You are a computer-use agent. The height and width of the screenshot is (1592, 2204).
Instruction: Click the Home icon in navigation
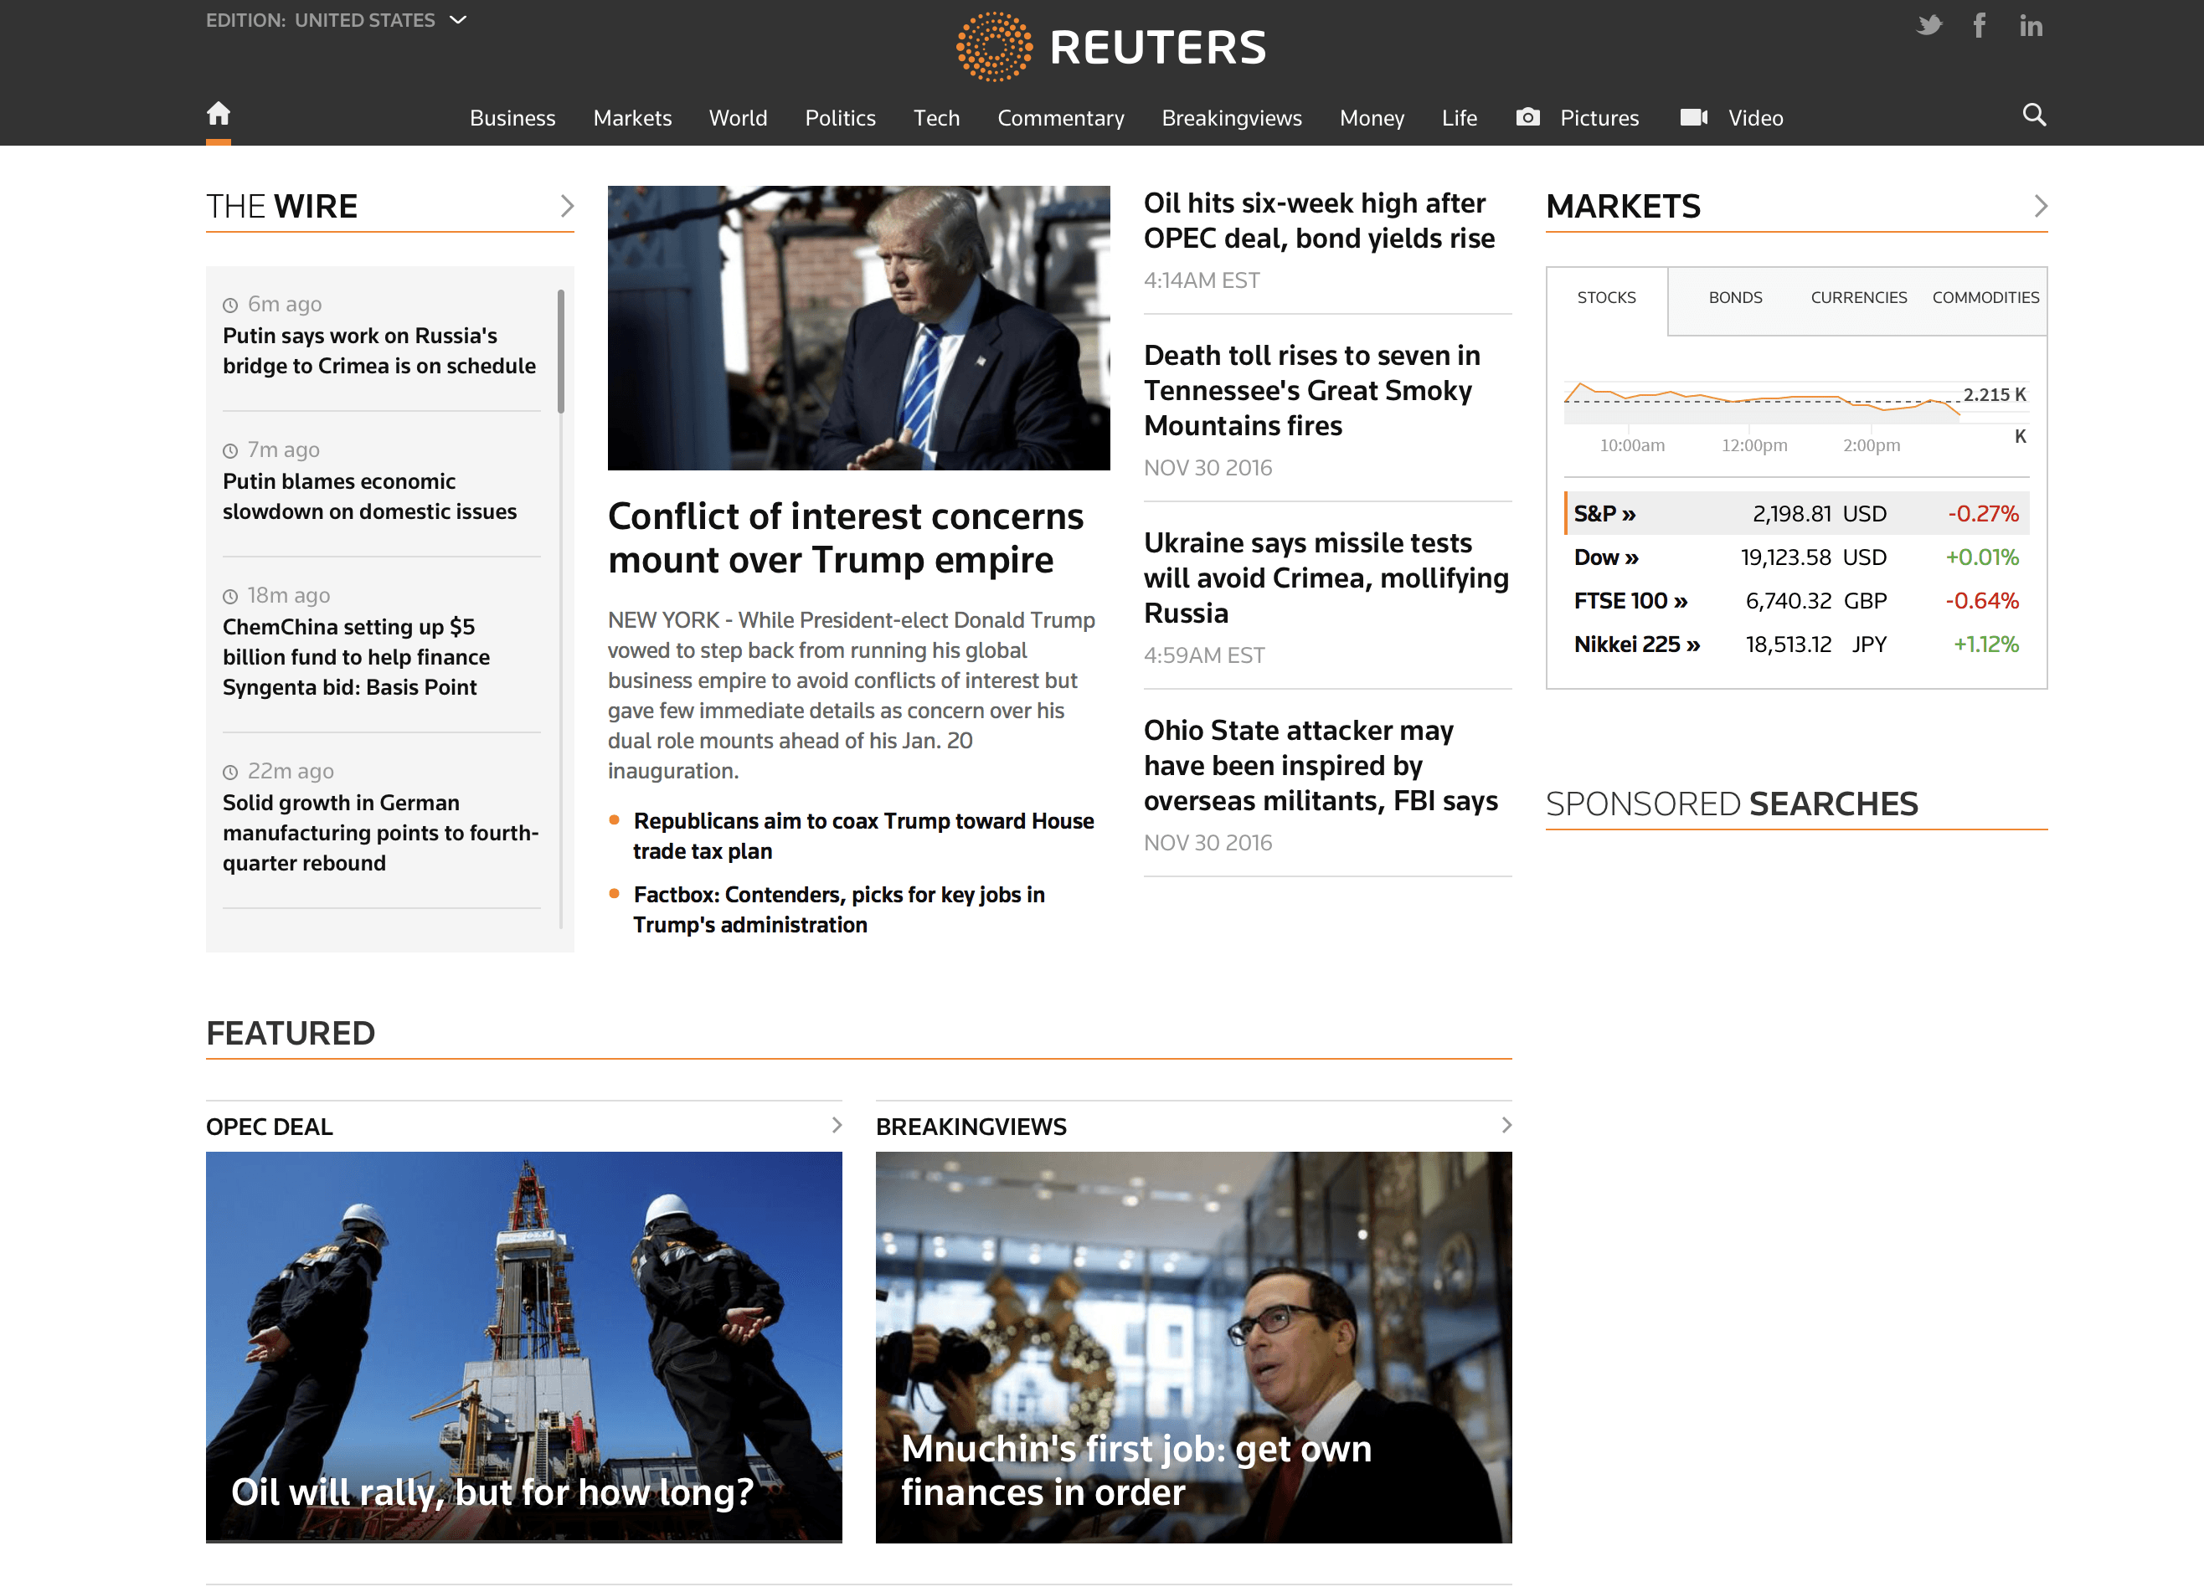click(x=219, y=114)
